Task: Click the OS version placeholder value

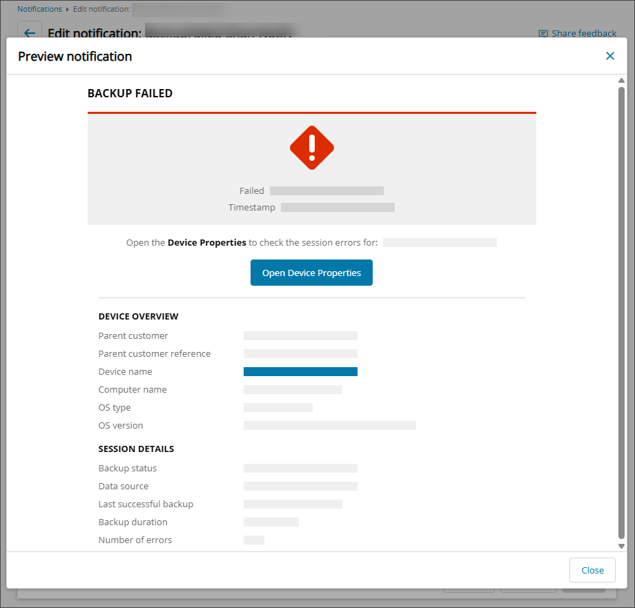Action: pos(329,426)
